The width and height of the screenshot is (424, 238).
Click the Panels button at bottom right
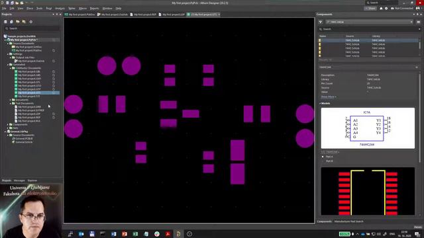coord(418,227)
